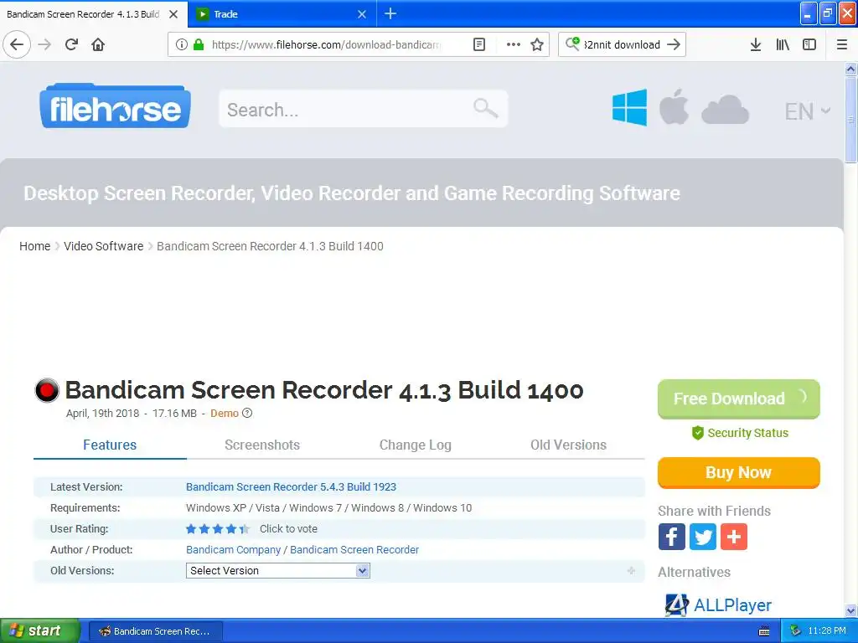858x643 pixels.
Task: Go to Home breadcrumb link
Action: coord(34,246)
